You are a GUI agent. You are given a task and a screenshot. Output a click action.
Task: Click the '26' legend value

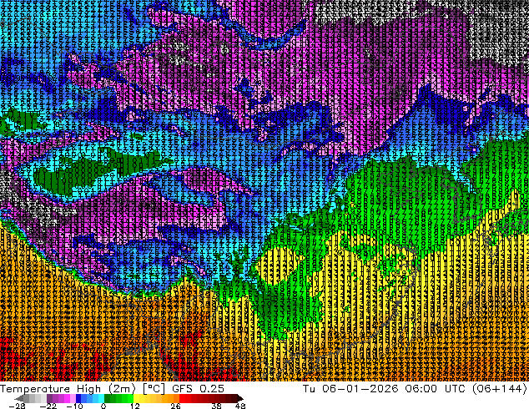tap(175, 406)
